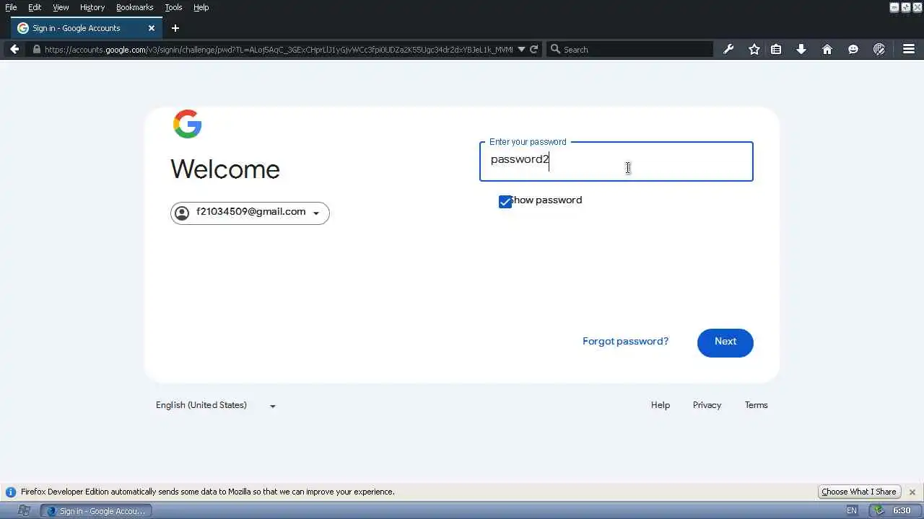Select the Sign in - Google Accounts taskbar button
This screenshot has height=519, width=924.
tap(96, 511)
